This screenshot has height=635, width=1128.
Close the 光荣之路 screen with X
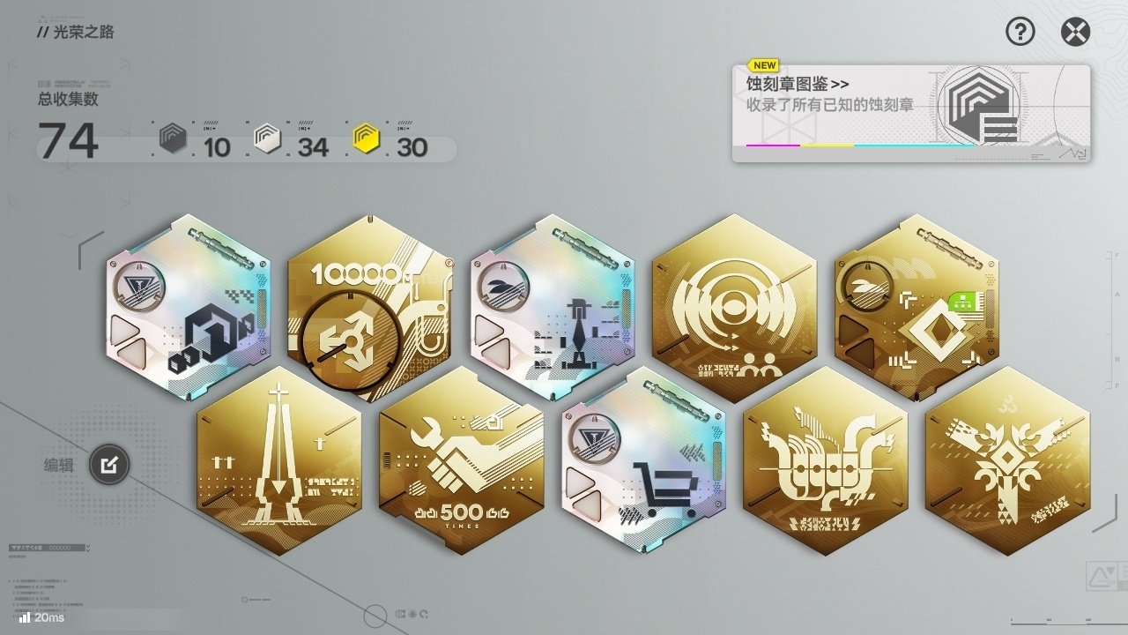1075,33
